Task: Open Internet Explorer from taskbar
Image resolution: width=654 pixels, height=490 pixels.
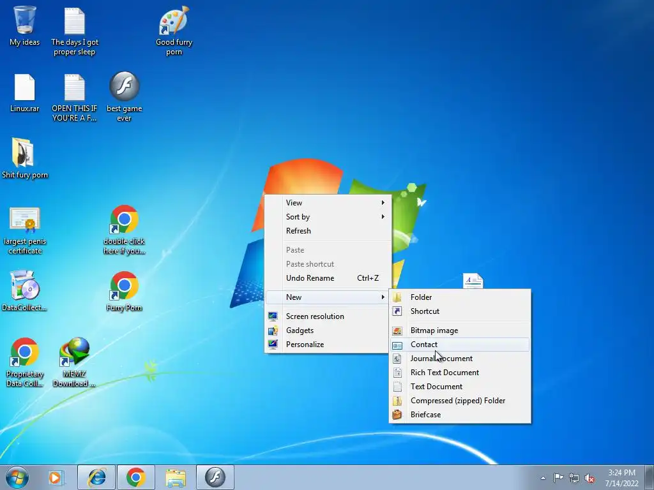Action: [96, 477]
